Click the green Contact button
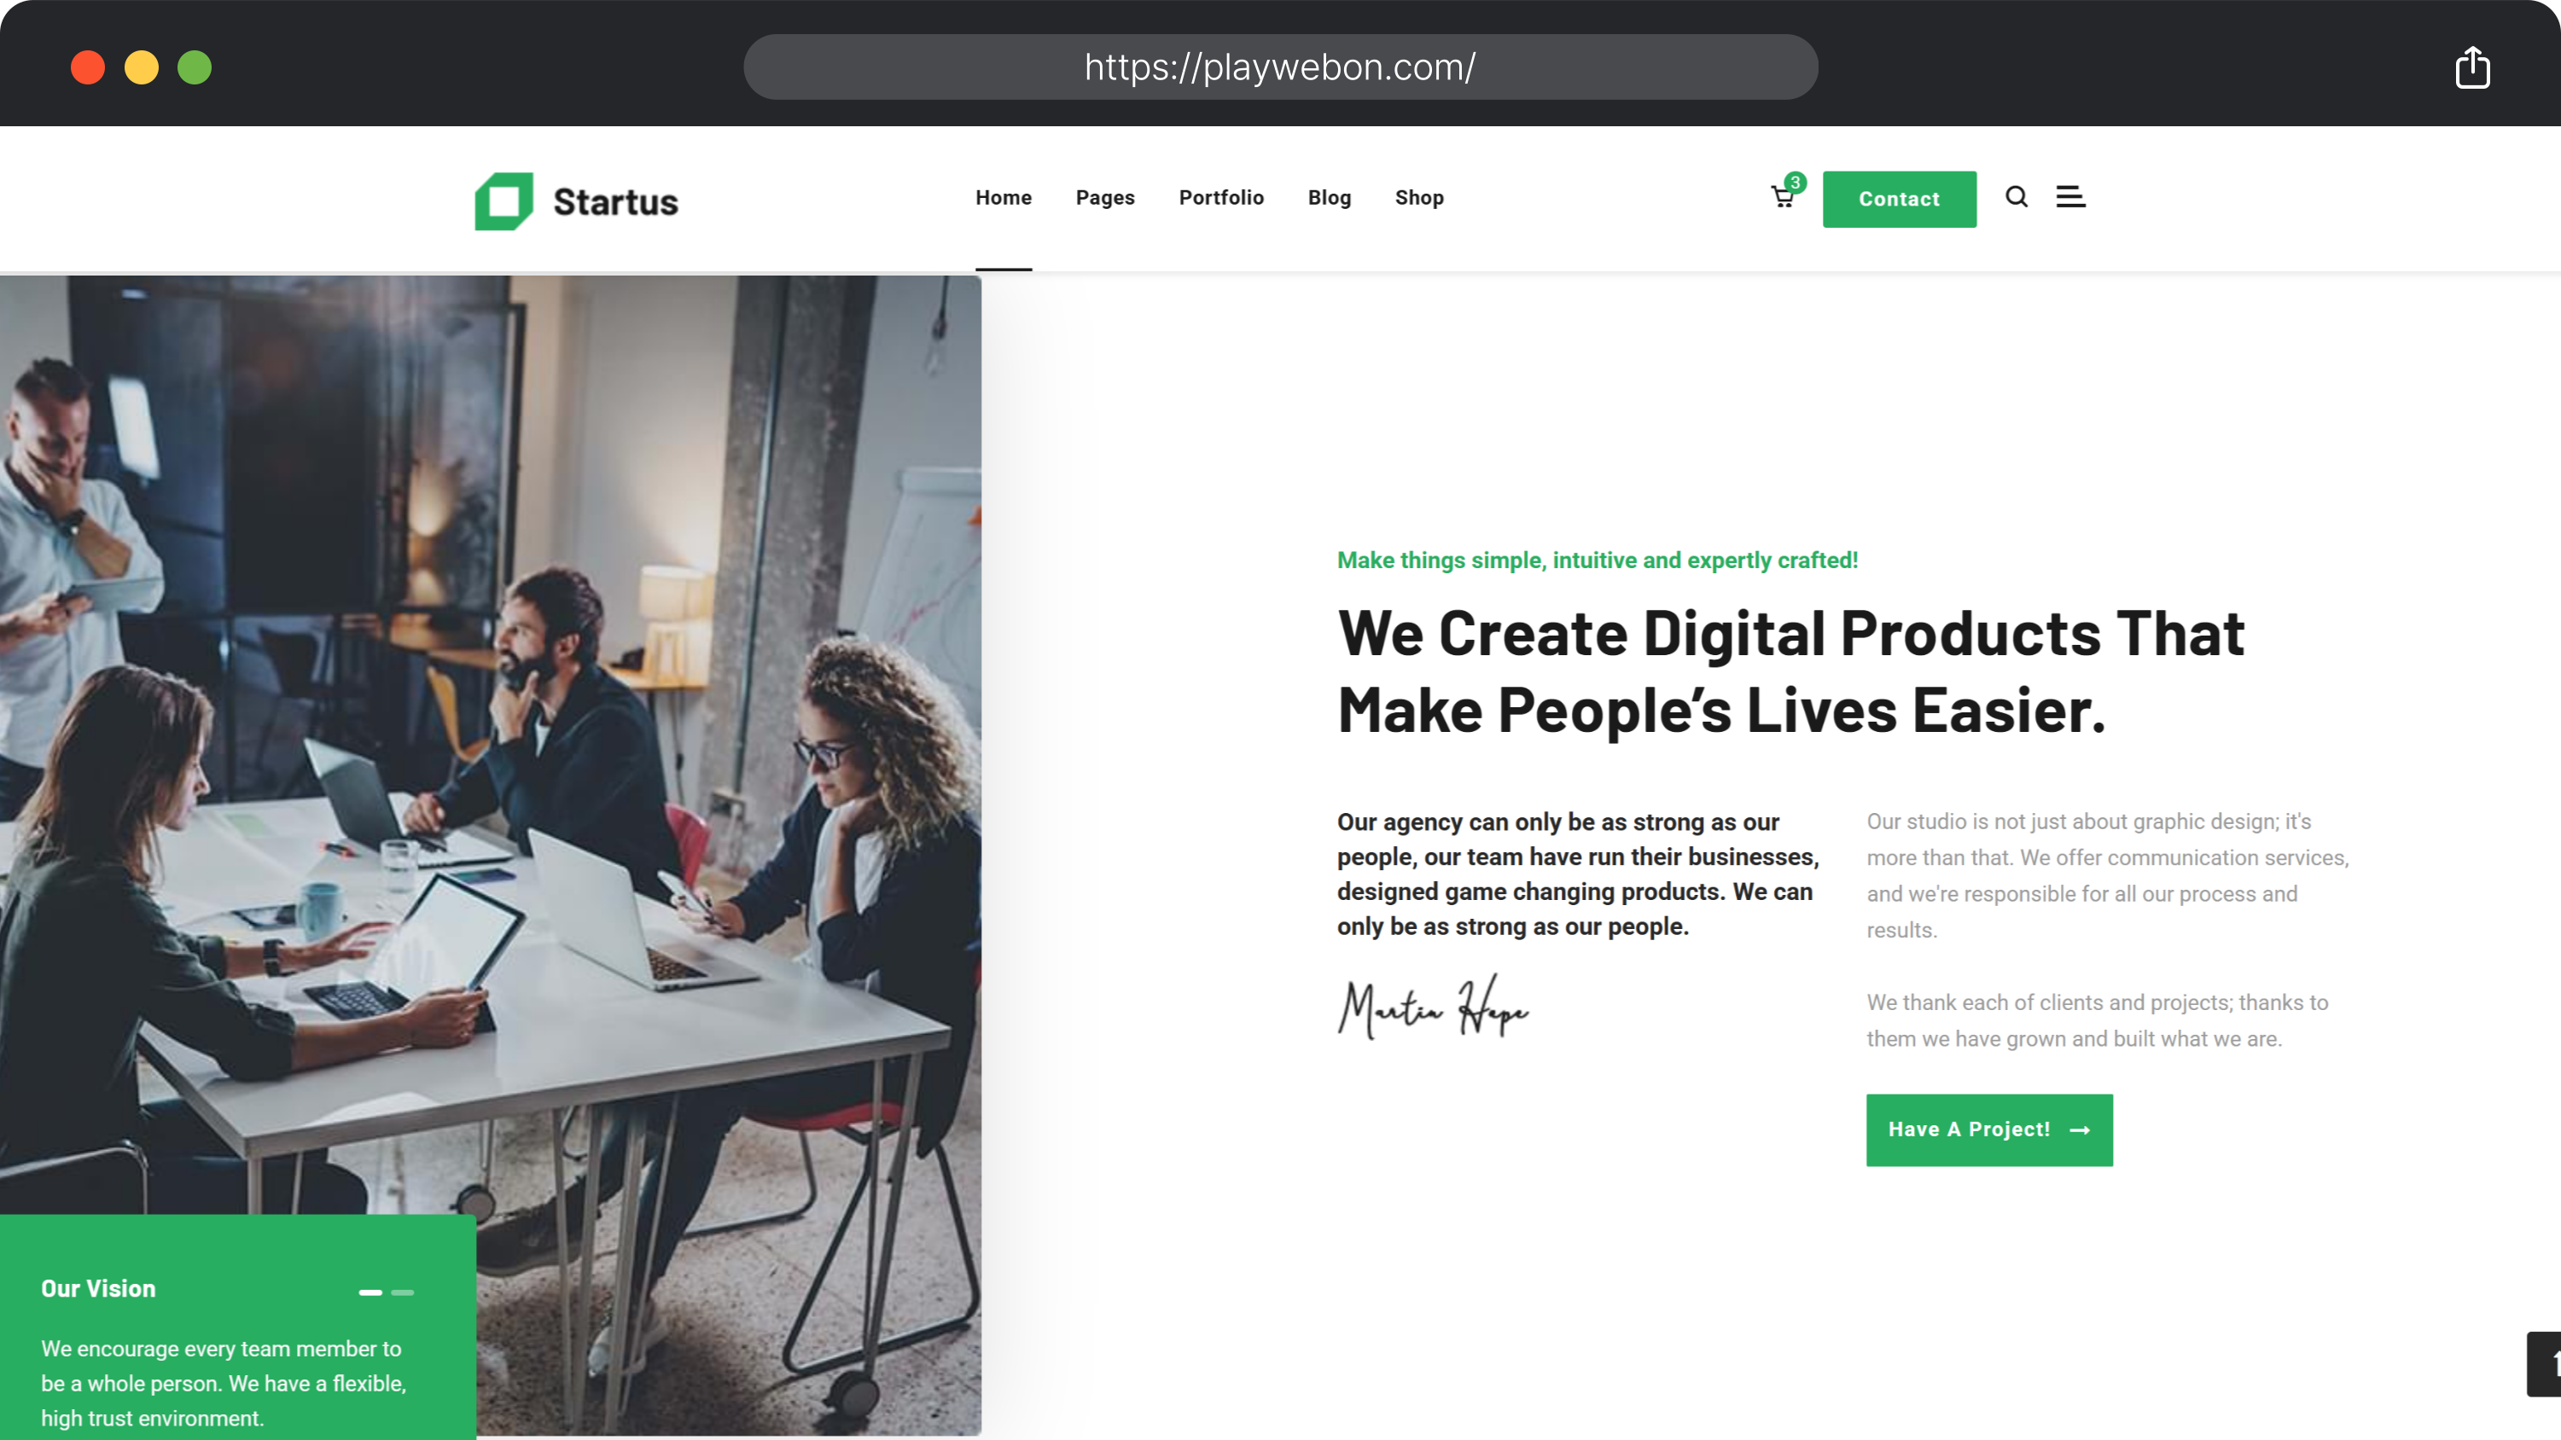Image resolution: width=2561 pixels, height=1440 pixels. point(1899,199)
